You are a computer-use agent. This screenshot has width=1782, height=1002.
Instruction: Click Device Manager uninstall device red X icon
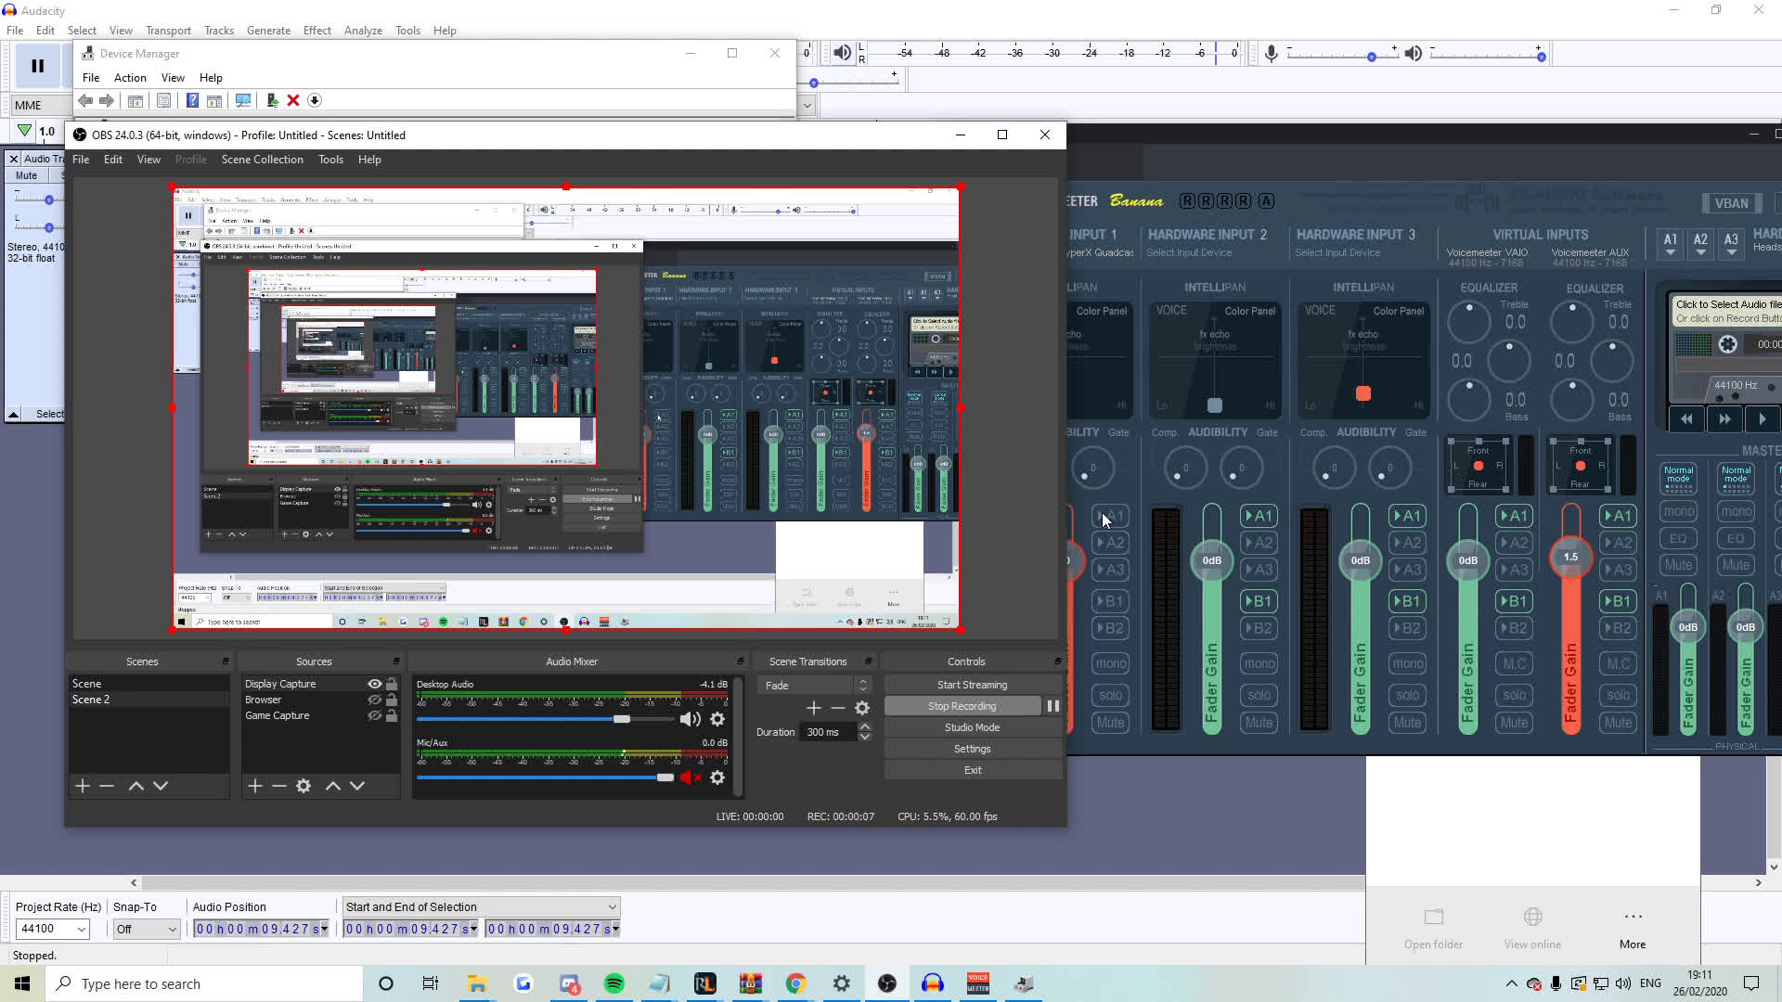293,100
